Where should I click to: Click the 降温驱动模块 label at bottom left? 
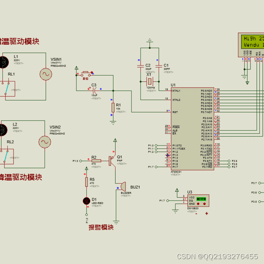pyautogui.click(x=21, y=177)
